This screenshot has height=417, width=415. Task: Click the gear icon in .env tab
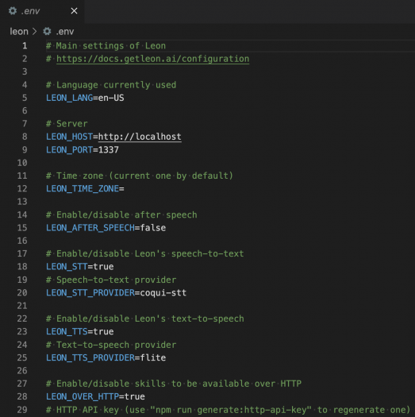pyautogui.click(x=13, y=11)
